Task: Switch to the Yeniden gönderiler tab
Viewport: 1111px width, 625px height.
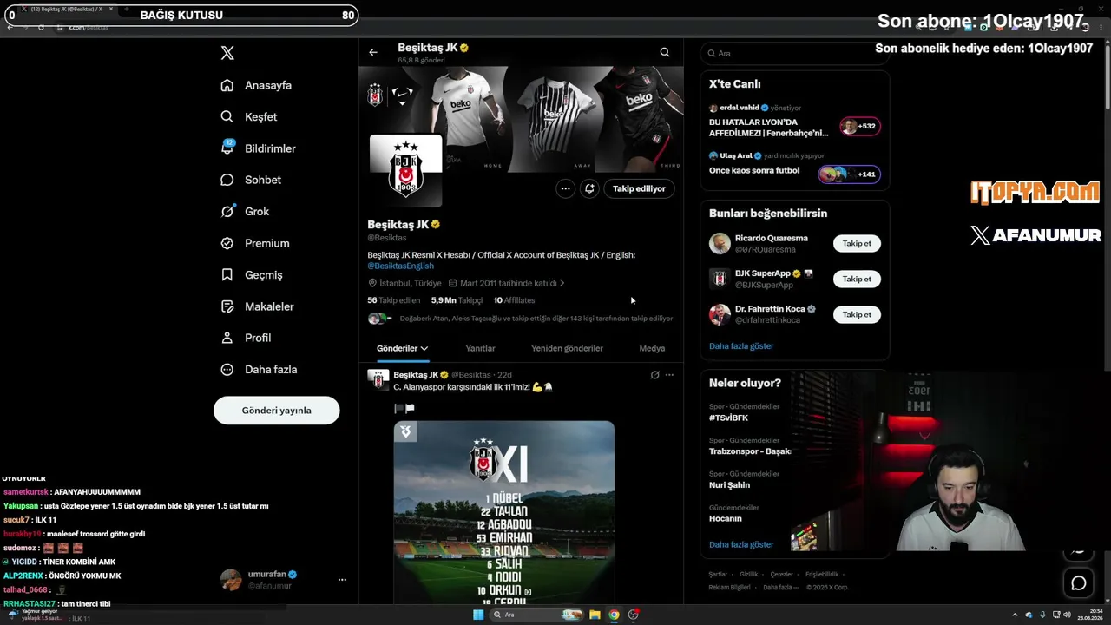Action: tap(567, 348)
